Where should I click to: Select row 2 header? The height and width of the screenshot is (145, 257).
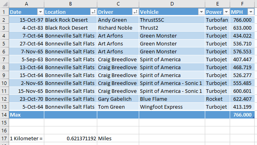(4, 20)
